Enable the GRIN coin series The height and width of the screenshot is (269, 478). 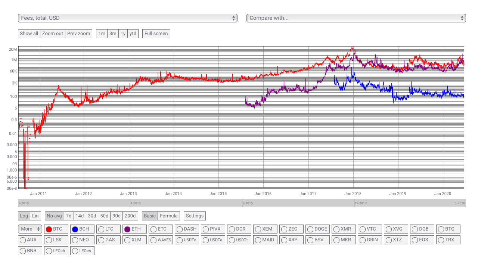pyautogui.click(x=370, y=240)
